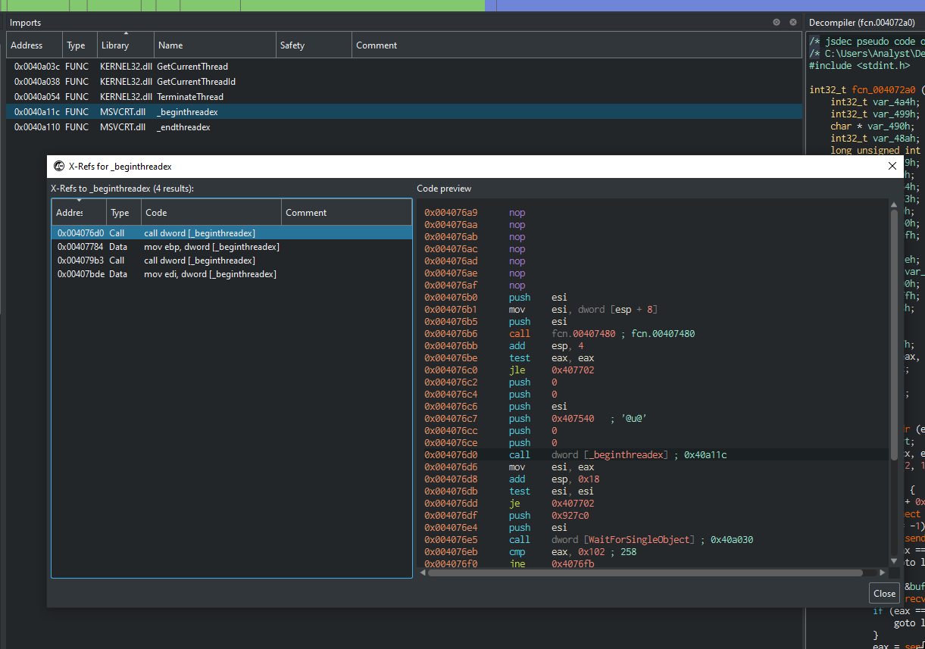This screenshot has width=925, height=649.
Task: Select the GetCurrentThread import row
Action: (x=404, y=67)
